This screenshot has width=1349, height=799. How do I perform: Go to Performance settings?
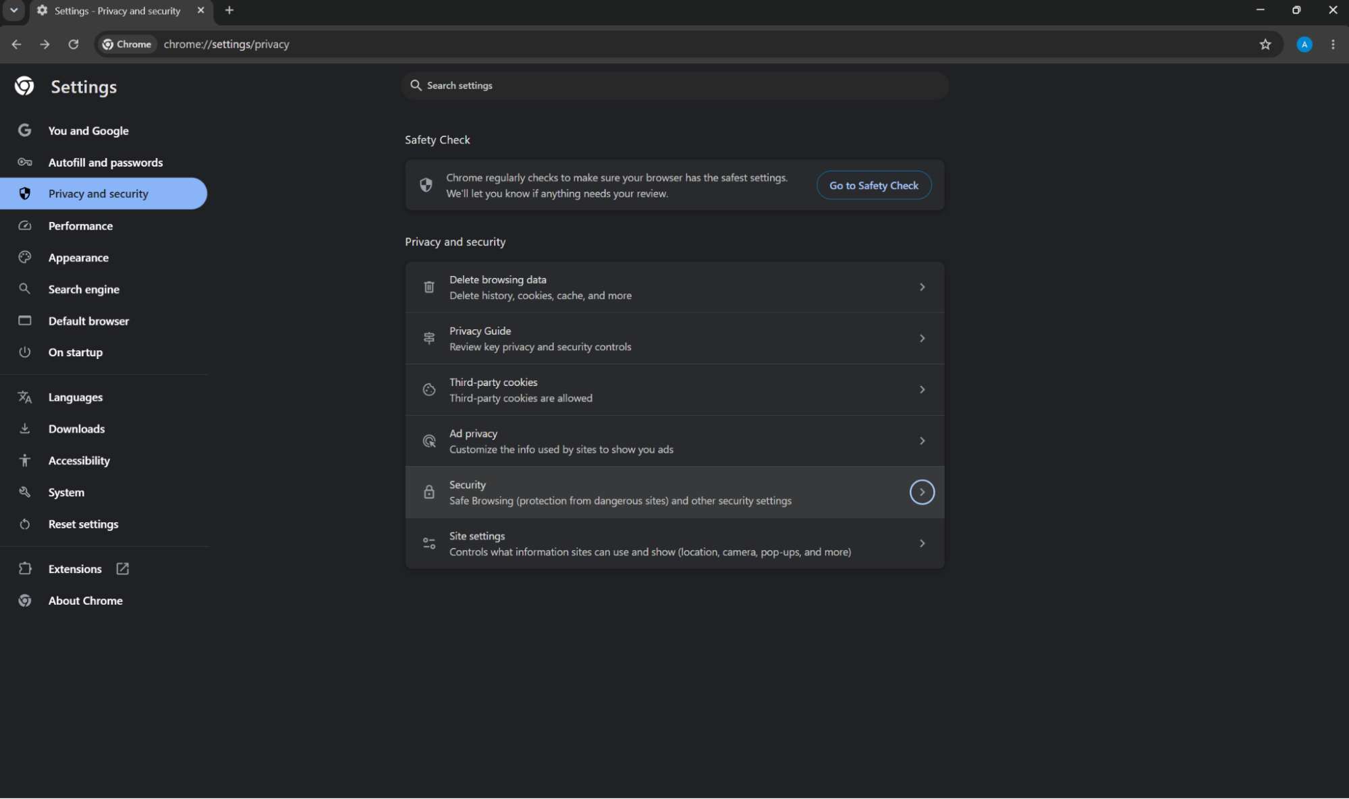pyautogui.click(x=103, y=225)
